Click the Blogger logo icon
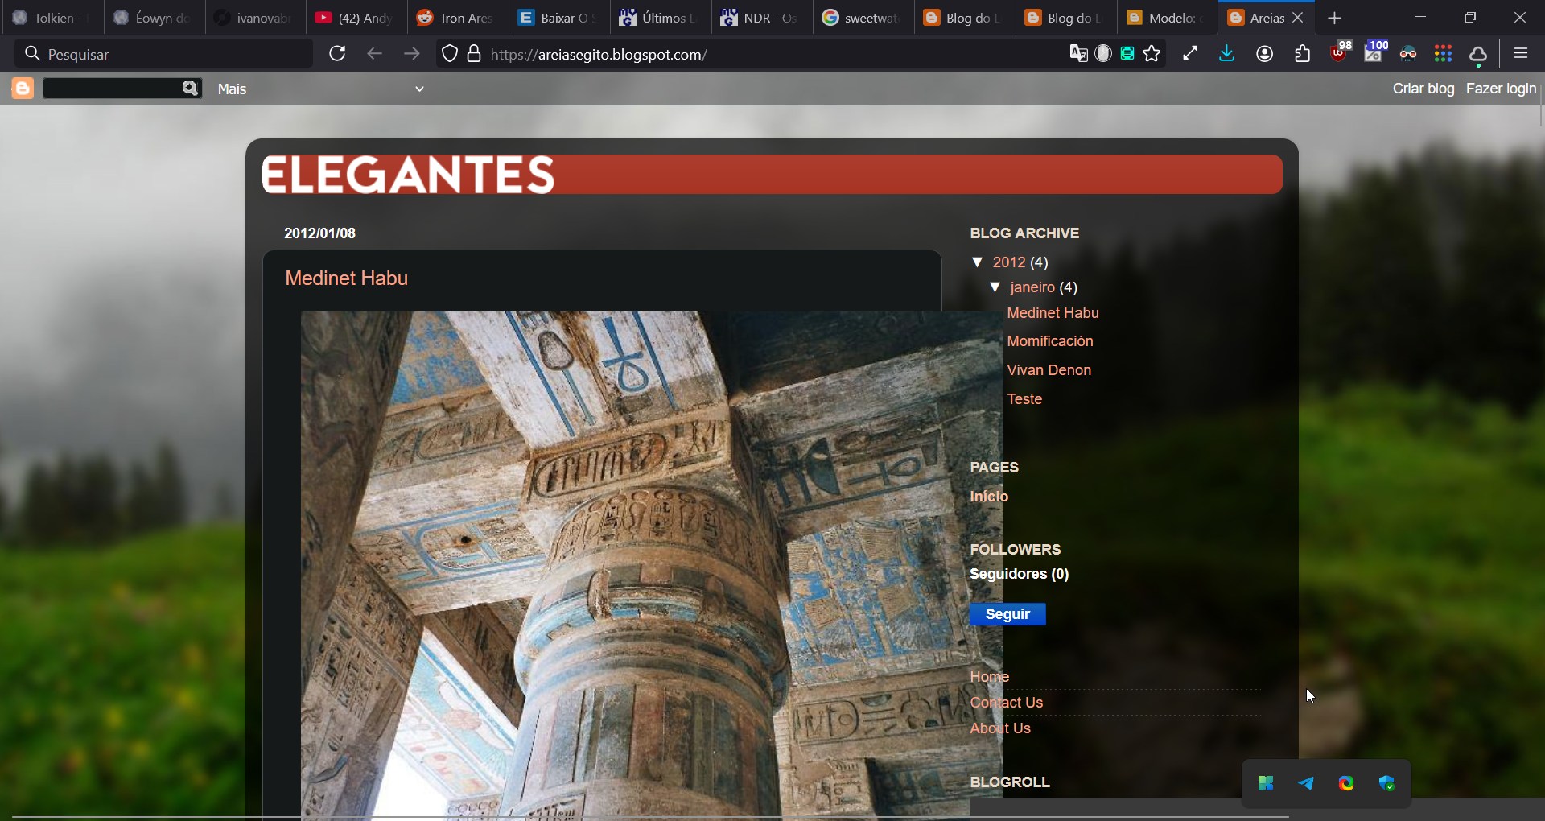Screen dimensions: 1545x821 23,89
